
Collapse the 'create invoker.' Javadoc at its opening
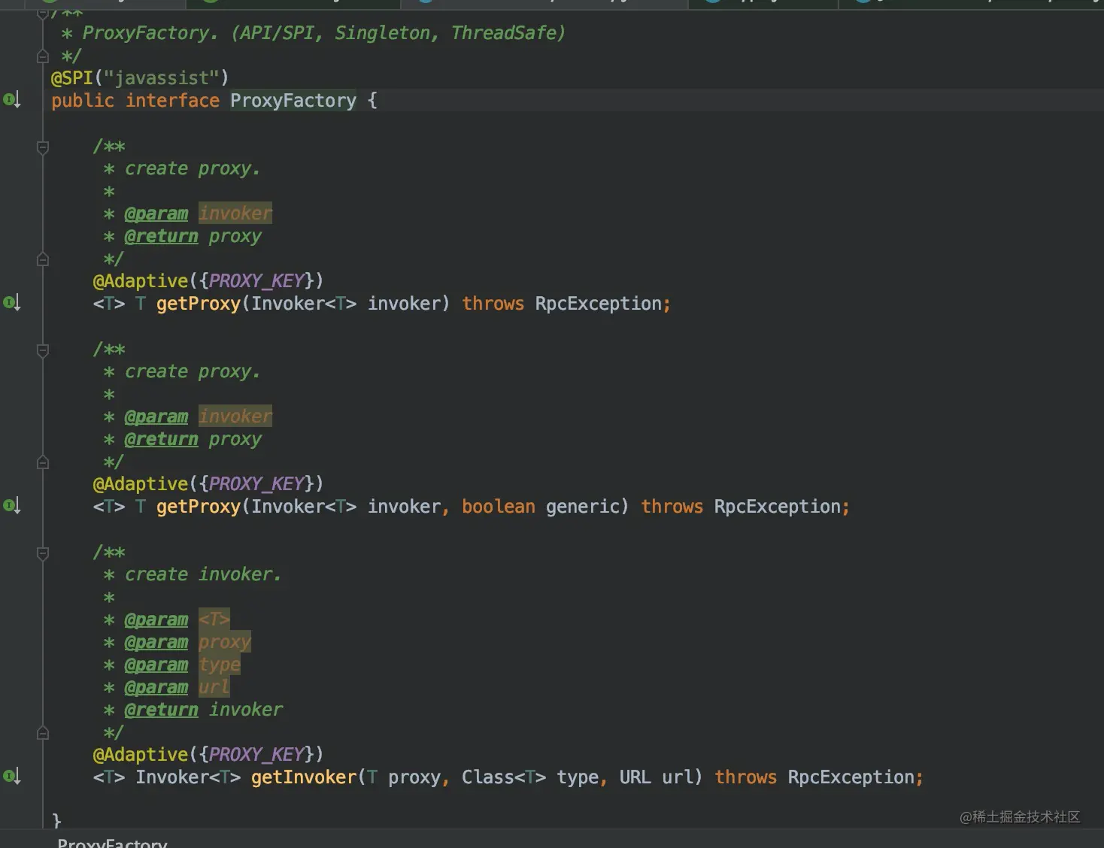tap(43, 553)
